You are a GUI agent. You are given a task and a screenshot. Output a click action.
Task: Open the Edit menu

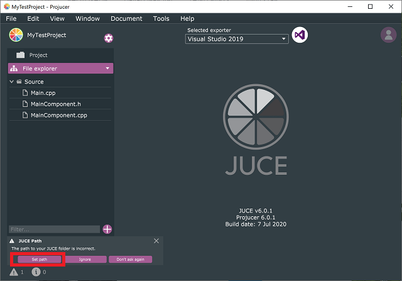(33, 18)
